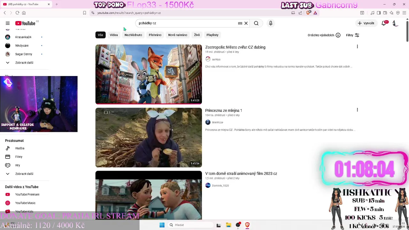
Task: Open the on-screen keyboard icon in search box
Action: click(x=240, y=23)
